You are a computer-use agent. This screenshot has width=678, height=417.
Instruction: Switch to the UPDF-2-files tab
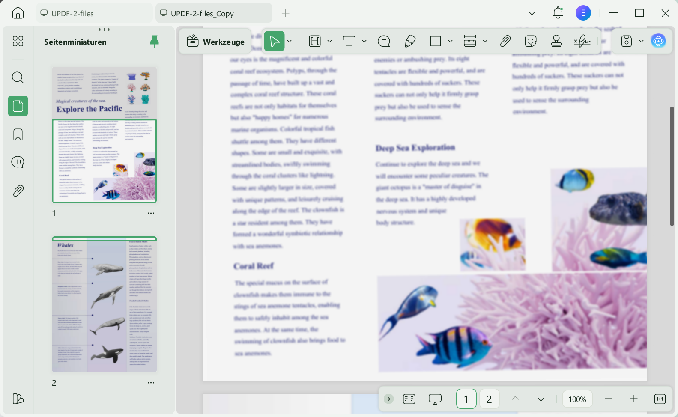click(94, 13)
